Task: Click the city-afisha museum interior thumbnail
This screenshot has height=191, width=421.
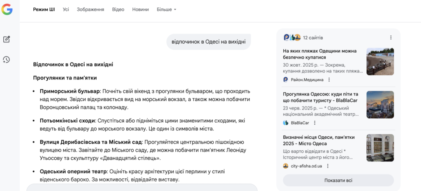Action: pyautogui.click(x=380, y=148)
